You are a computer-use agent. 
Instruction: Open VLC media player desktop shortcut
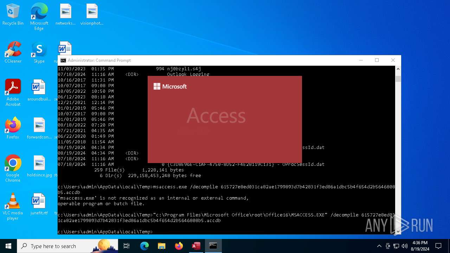point(13,207)
